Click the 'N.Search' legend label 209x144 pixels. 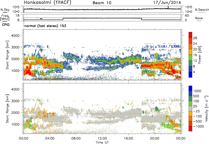point(202,10)
